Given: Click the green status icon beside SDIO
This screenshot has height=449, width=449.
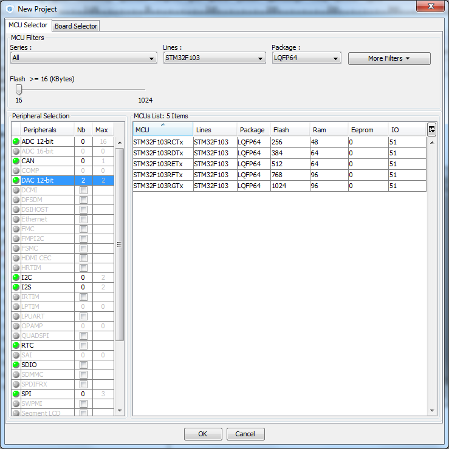Looking at the screenshot, I should click(16, 365).
